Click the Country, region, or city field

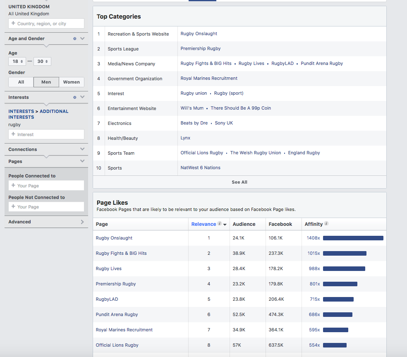click(x=46, y=23)
